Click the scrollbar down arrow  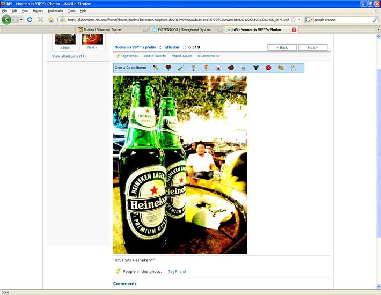(x=378, y=286)
